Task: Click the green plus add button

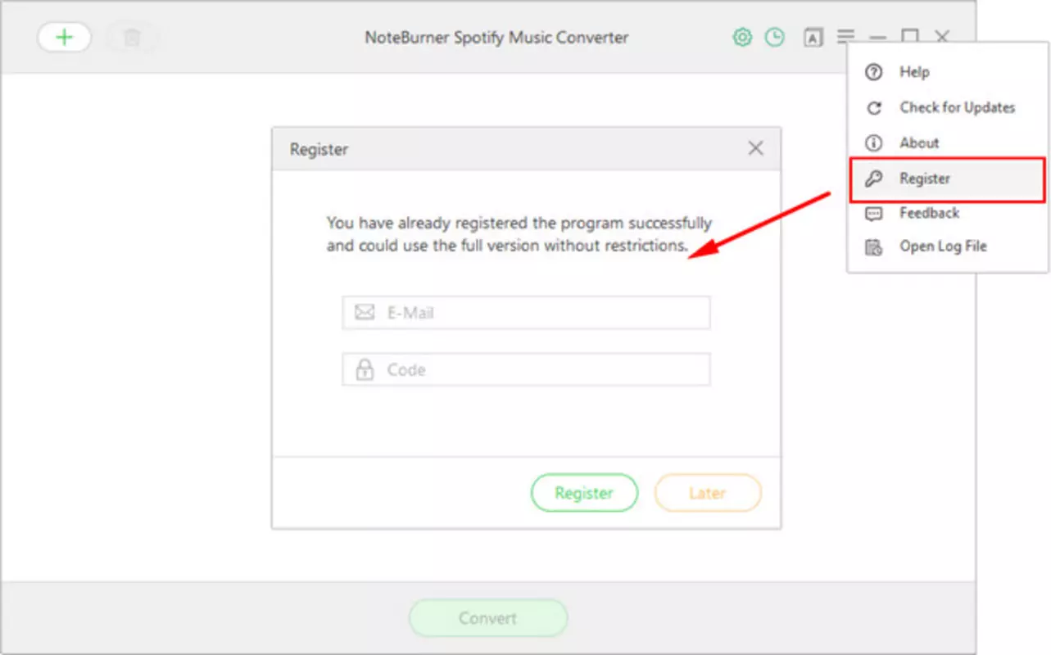Action: point(65,38)
